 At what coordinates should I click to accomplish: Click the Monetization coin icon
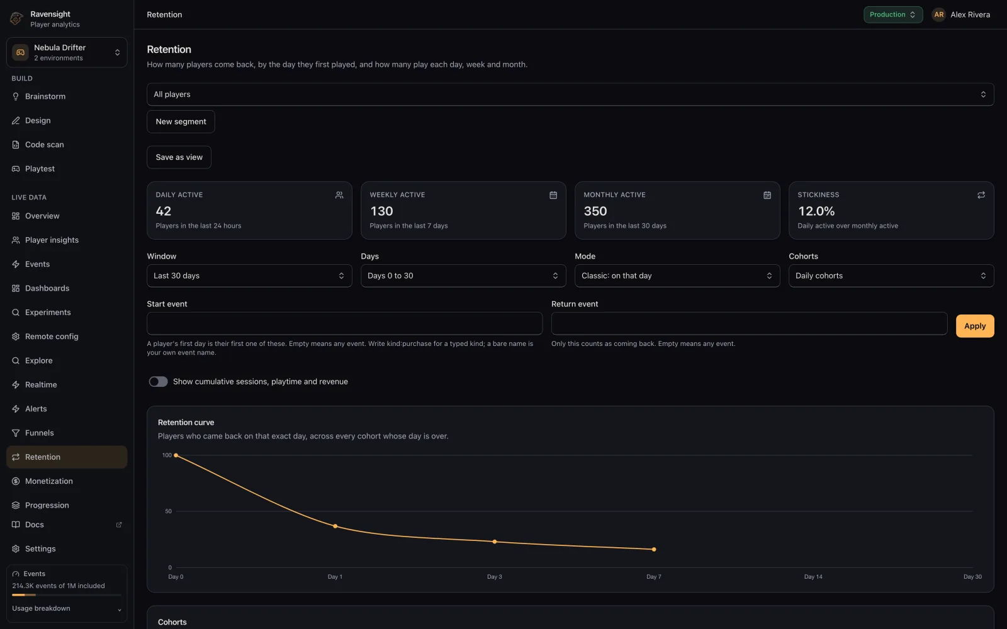(16, 481)
